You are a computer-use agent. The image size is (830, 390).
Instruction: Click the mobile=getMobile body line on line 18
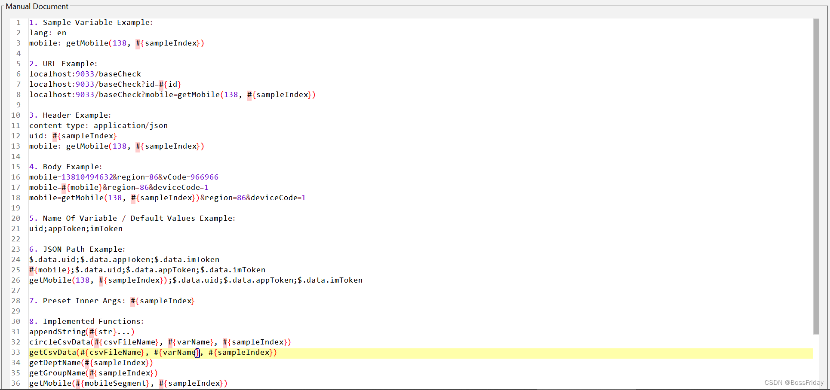tap(168, 198)
